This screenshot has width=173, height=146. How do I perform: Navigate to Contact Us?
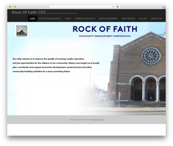(x=156, y=19)
